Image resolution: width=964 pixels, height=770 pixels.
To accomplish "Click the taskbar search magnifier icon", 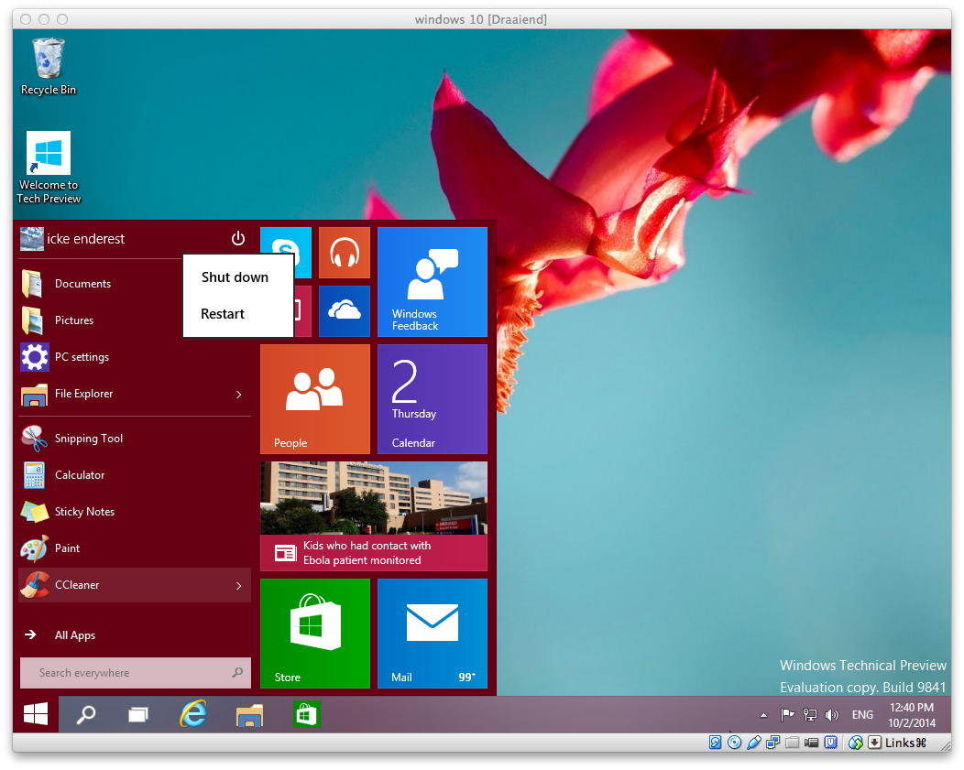I will pyautogui.click(x=85, y=714).
